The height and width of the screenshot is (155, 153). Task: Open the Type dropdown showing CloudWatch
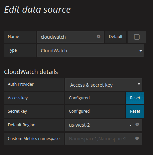(x=90, y=51)
